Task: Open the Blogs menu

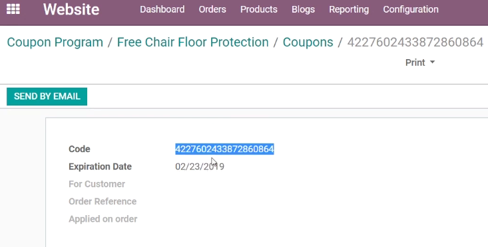Action: (303, 9)
